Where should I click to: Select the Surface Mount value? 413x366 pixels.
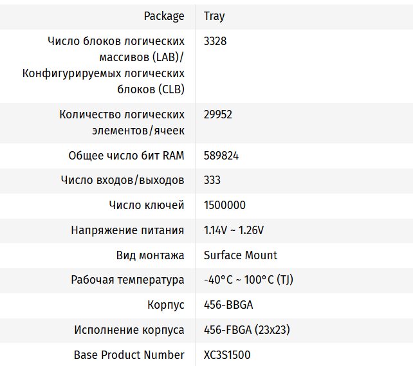pyautogui.click(x=241, y=255)
